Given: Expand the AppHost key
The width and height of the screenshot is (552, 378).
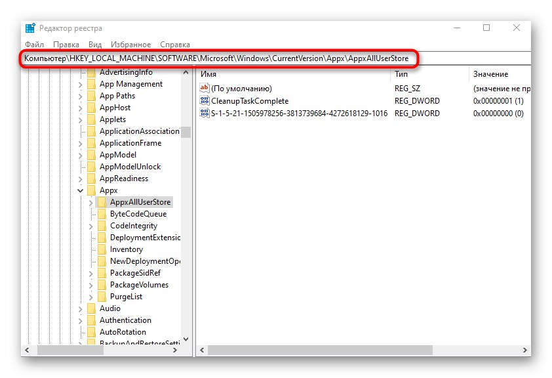Looking at the screenshot, I should 80,108.
